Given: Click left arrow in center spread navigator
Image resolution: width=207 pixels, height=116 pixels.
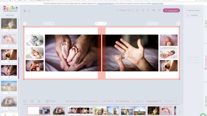Looking at the screenshot, I should point(97,24).
